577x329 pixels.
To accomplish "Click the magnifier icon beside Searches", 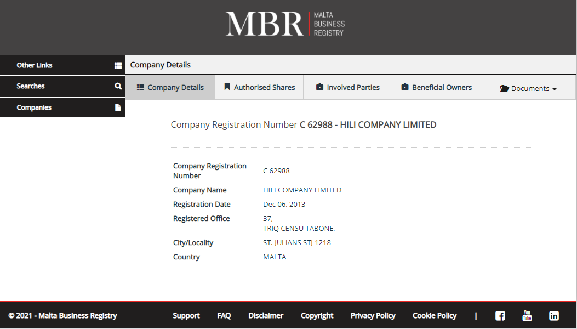I will pyautogui.click(x=118, y=86).
